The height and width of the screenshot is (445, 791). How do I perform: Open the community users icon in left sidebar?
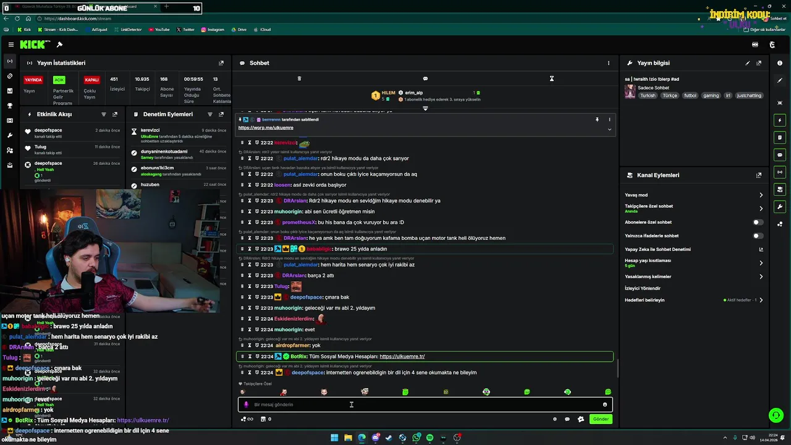9,150
